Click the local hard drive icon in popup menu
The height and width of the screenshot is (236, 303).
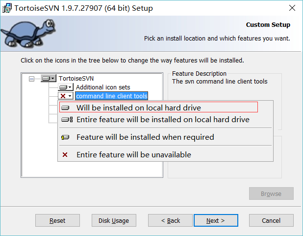click(65, 107)
